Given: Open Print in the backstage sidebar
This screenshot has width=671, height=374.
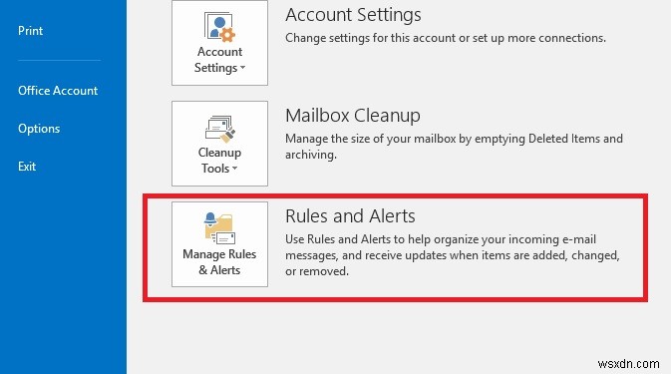Looking at the screenshot, I should point(30,31).
